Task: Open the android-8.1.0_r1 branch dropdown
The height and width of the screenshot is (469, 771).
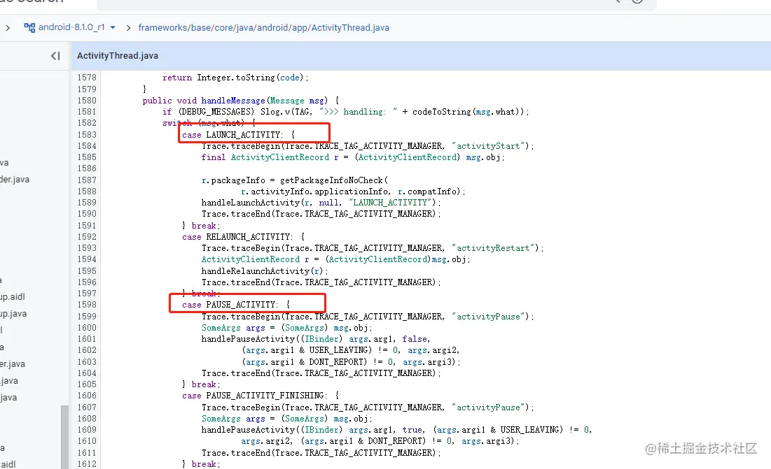Action: (x=113, y=27)
